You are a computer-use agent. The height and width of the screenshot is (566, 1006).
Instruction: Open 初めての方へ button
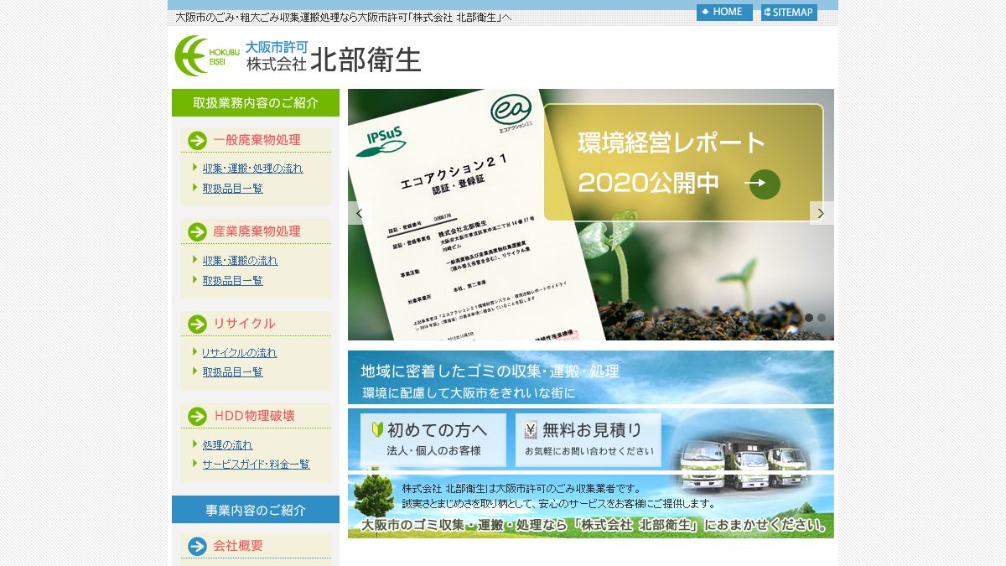pyautogui.click(x=433, y=440)
